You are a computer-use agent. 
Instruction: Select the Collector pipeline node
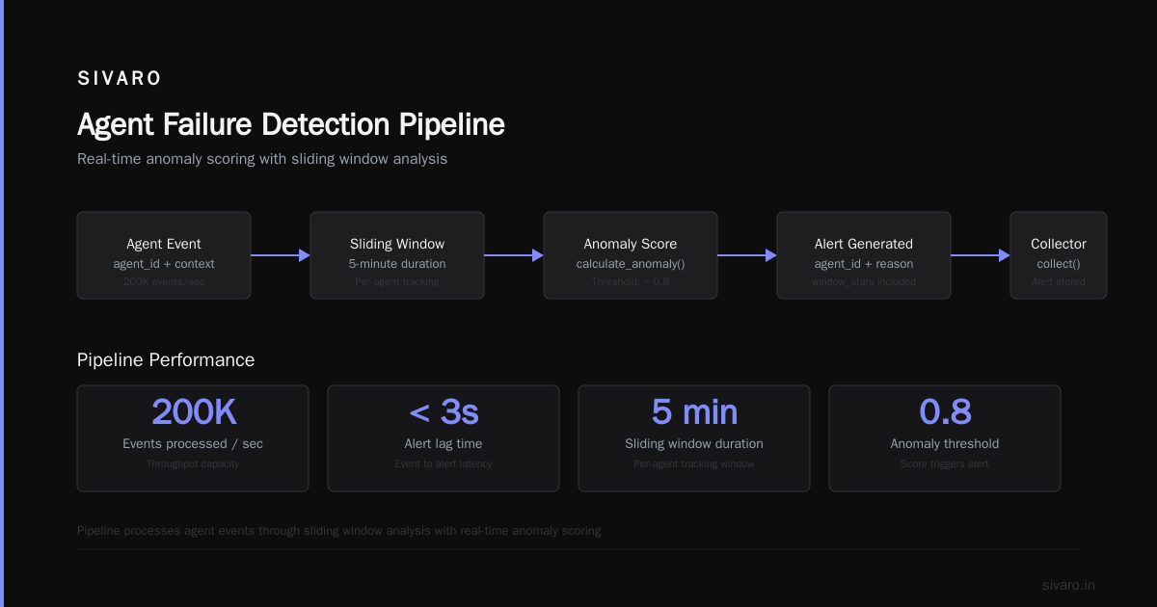1059,255
